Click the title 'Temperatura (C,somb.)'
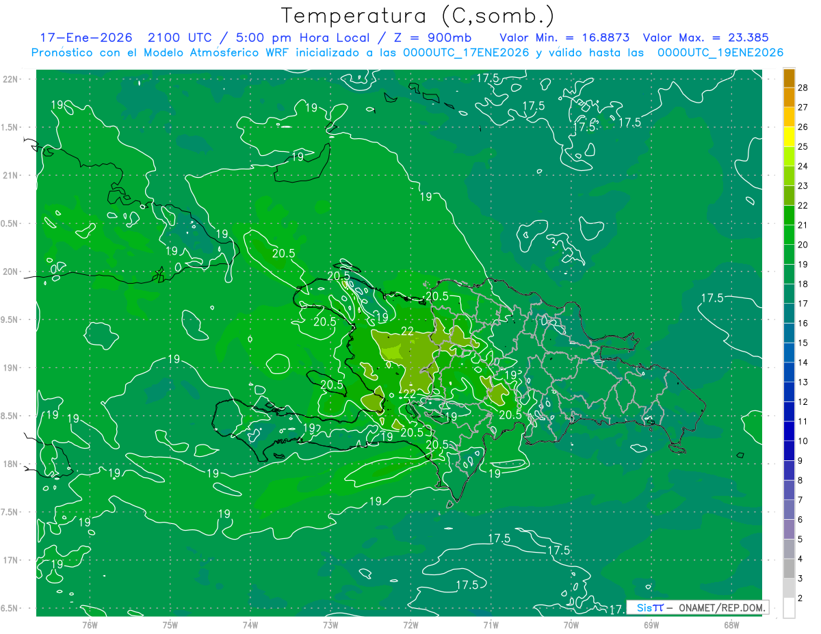Viewport: 821px width, 634px height. pos(417,16)
